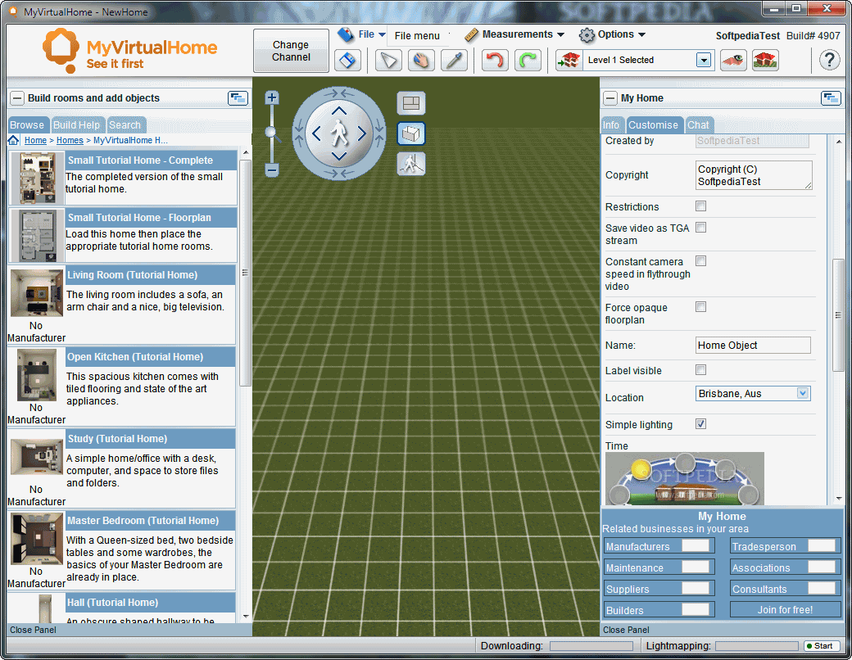
Task: Click the up arrow on navigation wheel
Action: 339,111
